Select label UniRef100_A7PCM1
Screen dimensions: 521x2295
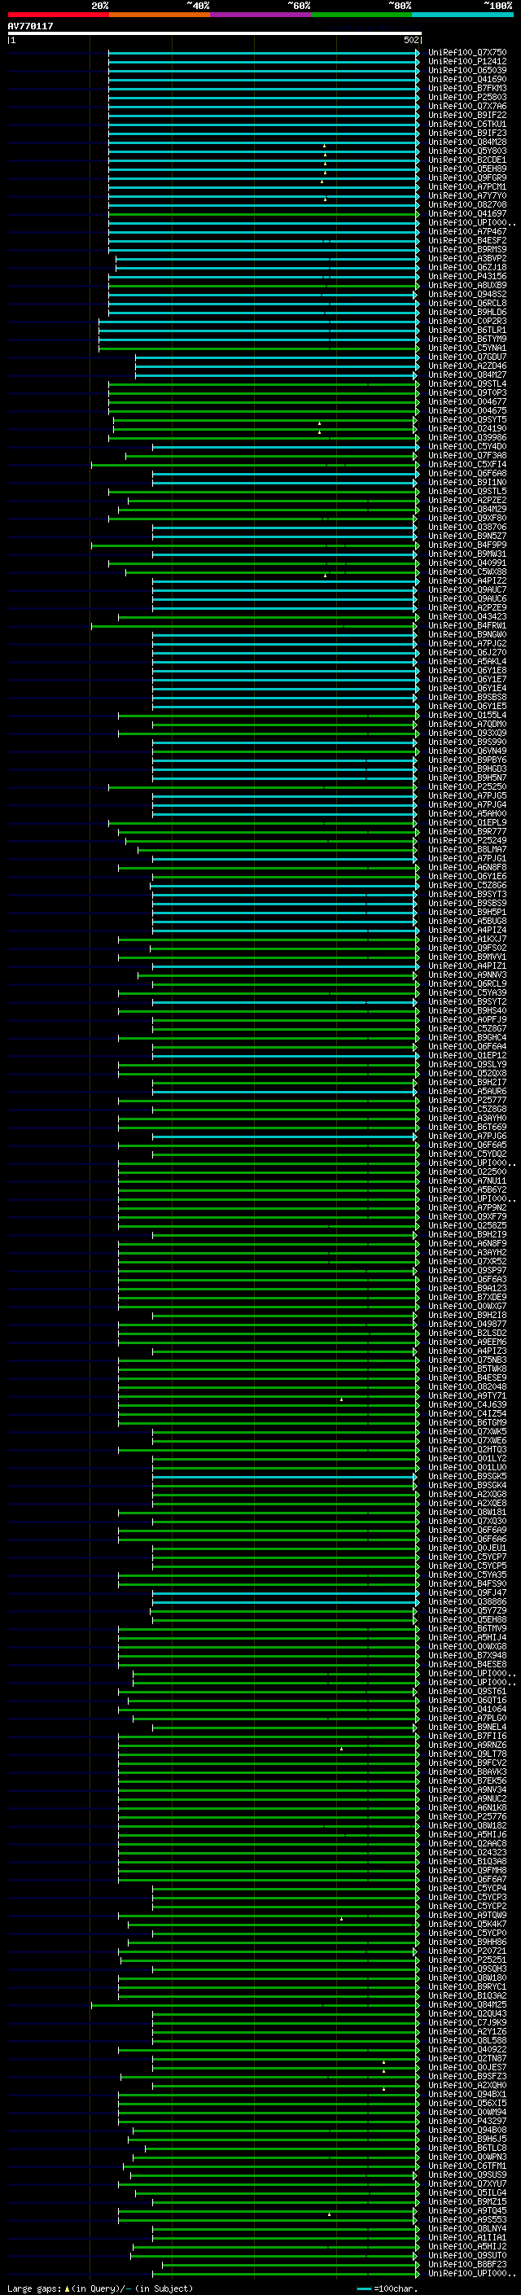click(466, 187)
